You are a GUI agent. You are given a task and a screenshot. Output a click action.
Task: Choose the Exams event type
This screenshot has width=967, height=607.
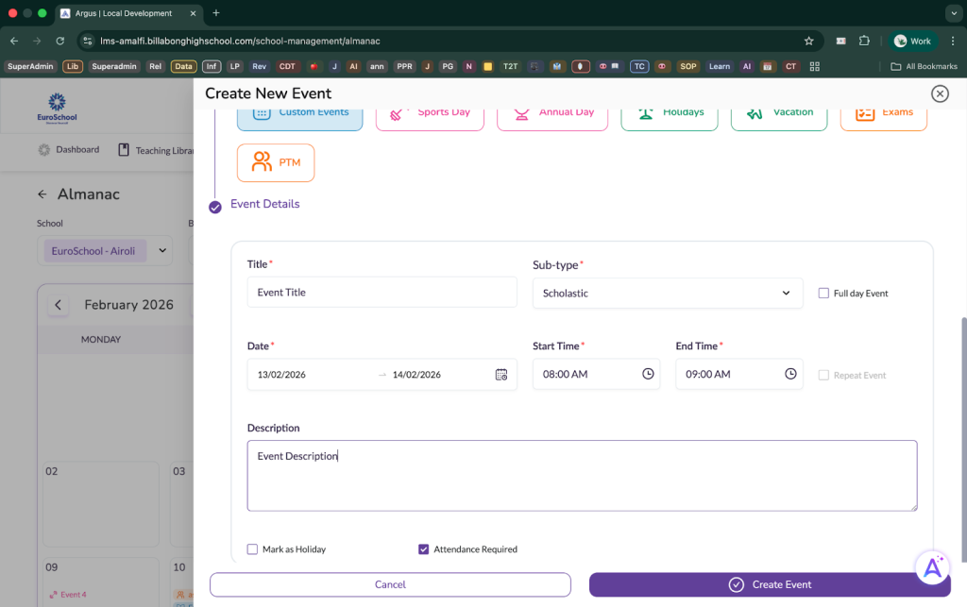(883, 112)
